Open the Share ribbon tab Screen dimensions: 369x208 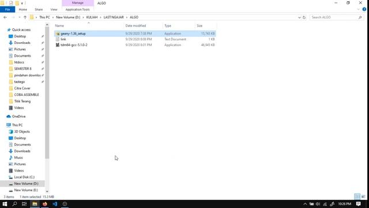[x=39, y=9]
